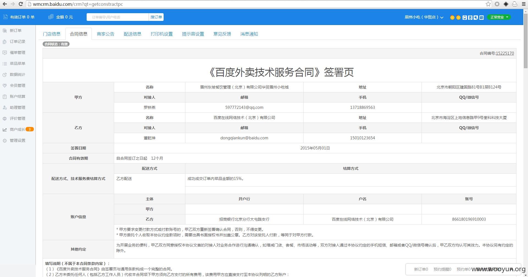Click the email dongqiankun@baidu.com

tap(244, 138)
